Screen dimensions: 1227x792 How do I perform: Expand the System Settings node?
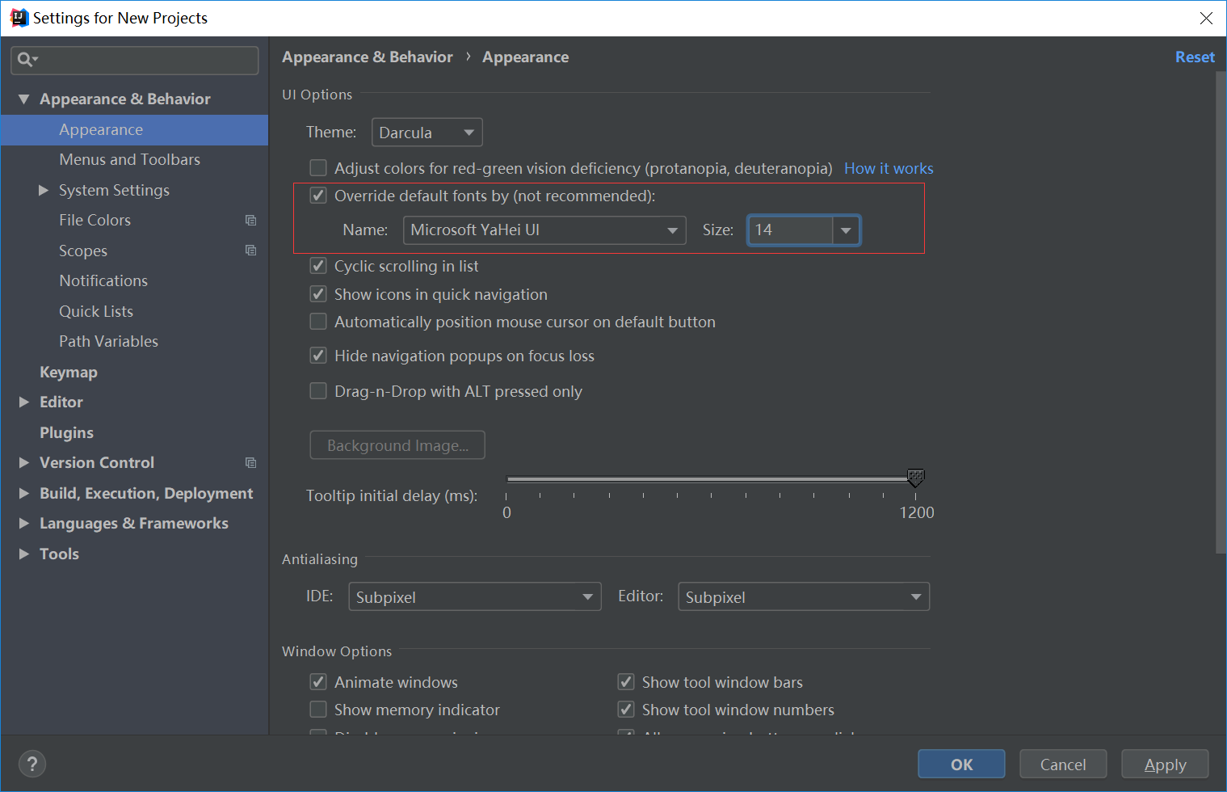point(43,190)
